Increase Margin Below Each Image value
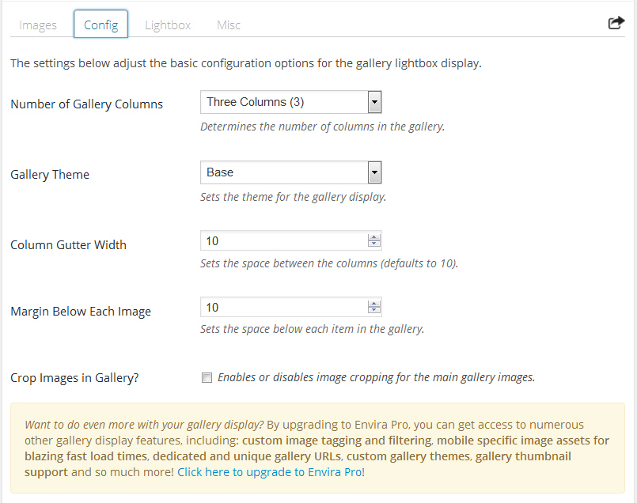 point(374,304)
